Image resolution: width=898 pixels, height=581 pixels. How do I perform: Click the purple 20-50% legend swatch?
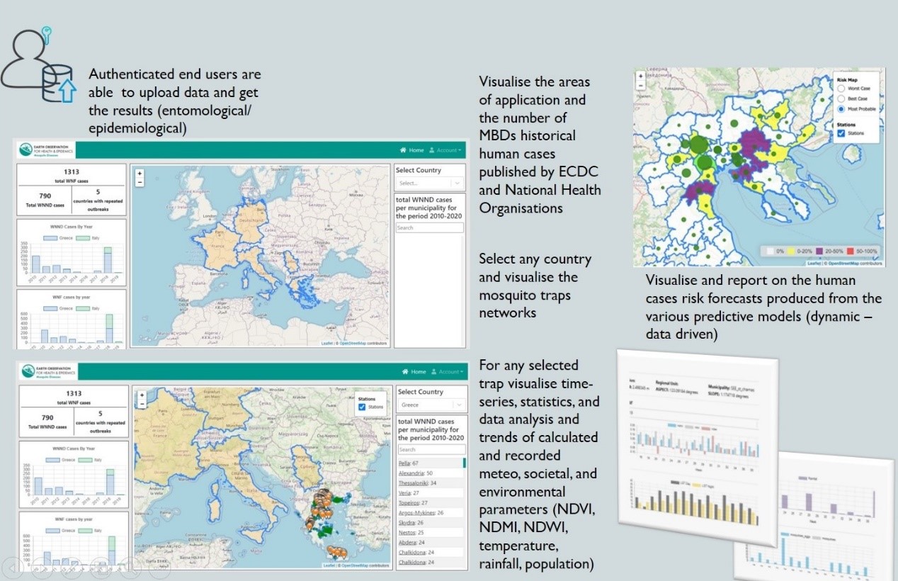coord(815,252)
